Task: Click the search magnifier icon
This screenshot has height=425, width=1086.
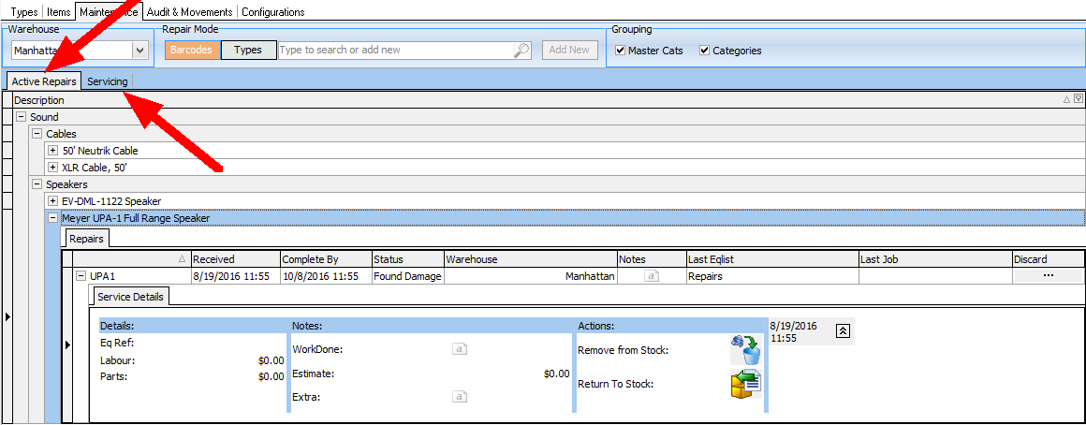Action: pos(522,51)
